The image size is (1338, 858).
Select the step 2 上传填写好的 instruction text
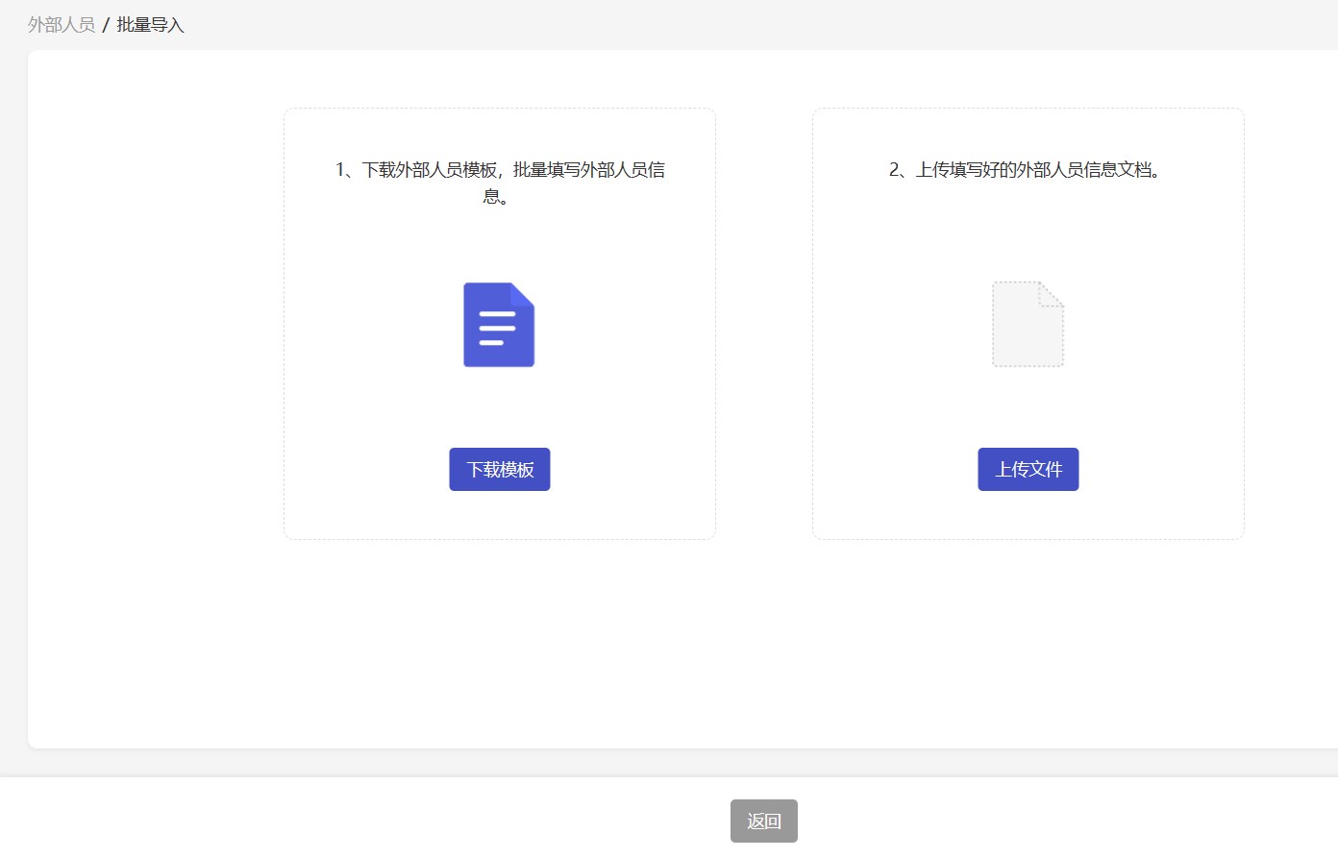1025,170
